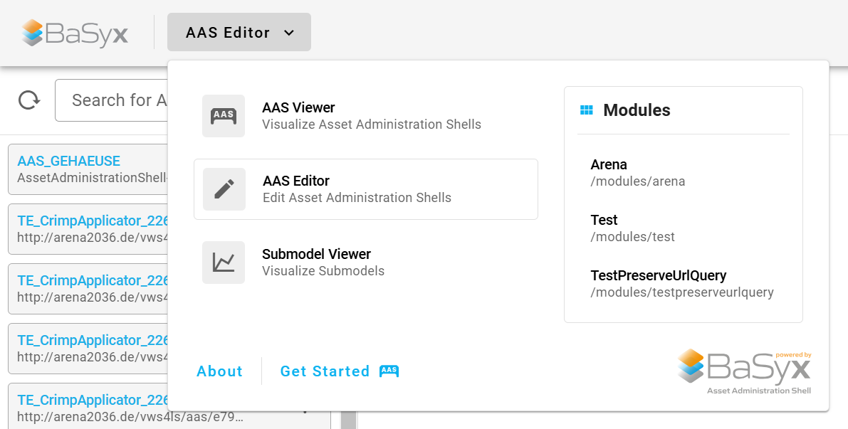
Task: Click the AAS icon next to Get Started
Action: pyautogui.click(x=389, y=371)
